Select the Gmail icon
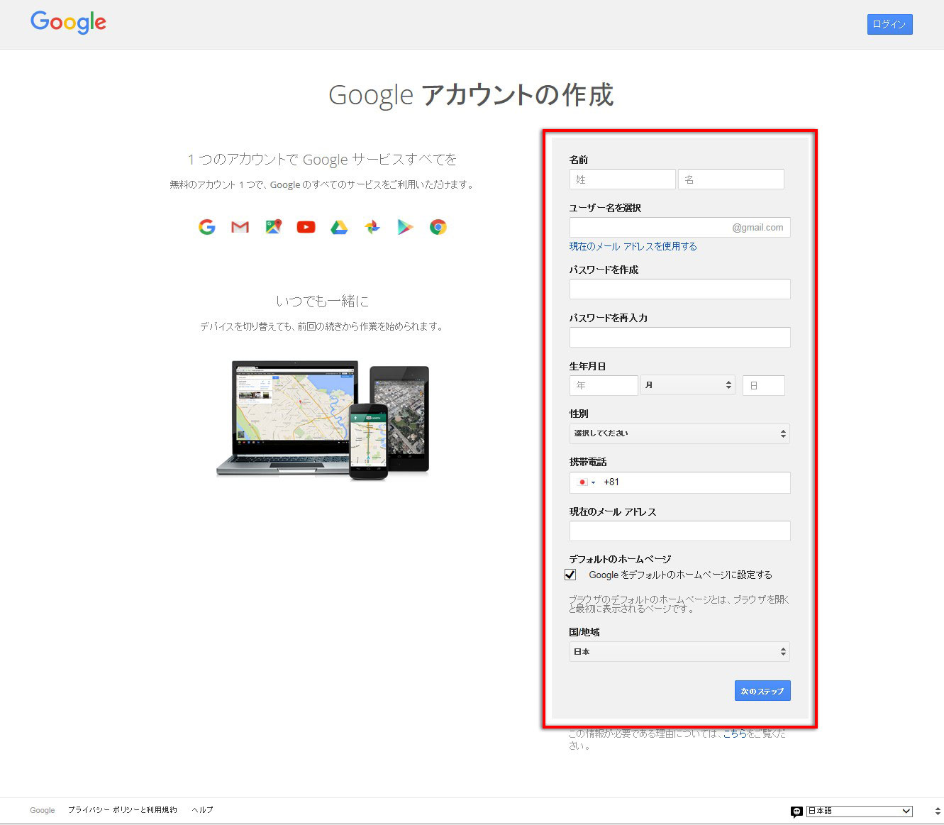This screenshot has height=825, width=944. pos(240,226)
